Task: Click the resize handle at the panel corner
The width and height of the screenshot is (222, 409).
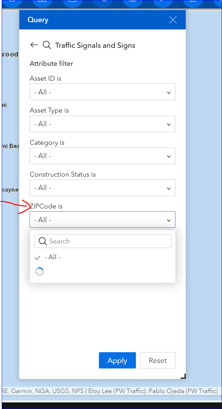Action: [183, 376]
